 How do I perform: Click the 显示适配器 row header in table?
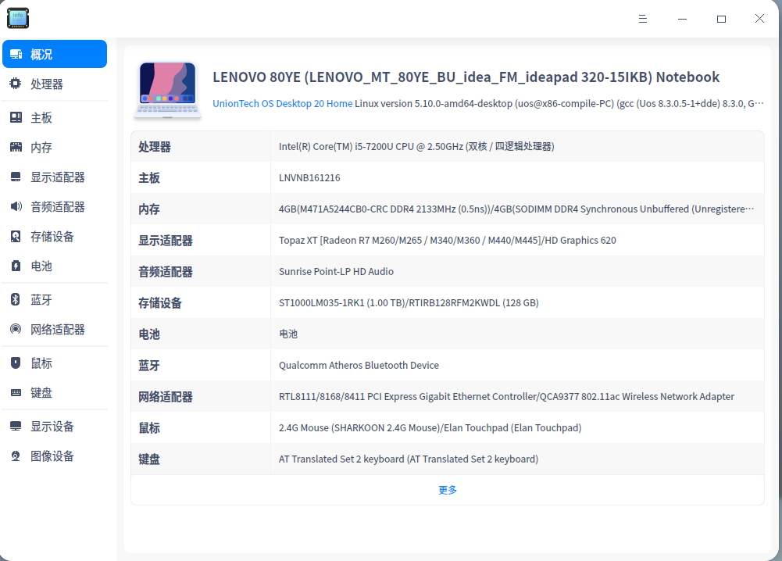pos(166,241)
